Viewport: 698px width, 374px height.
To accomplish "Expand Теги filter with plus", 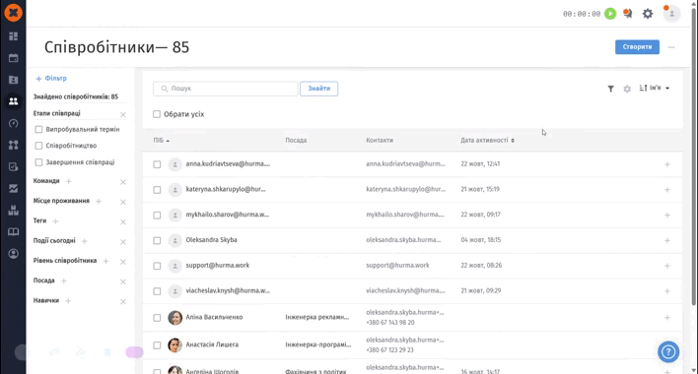I will [55, 220].
